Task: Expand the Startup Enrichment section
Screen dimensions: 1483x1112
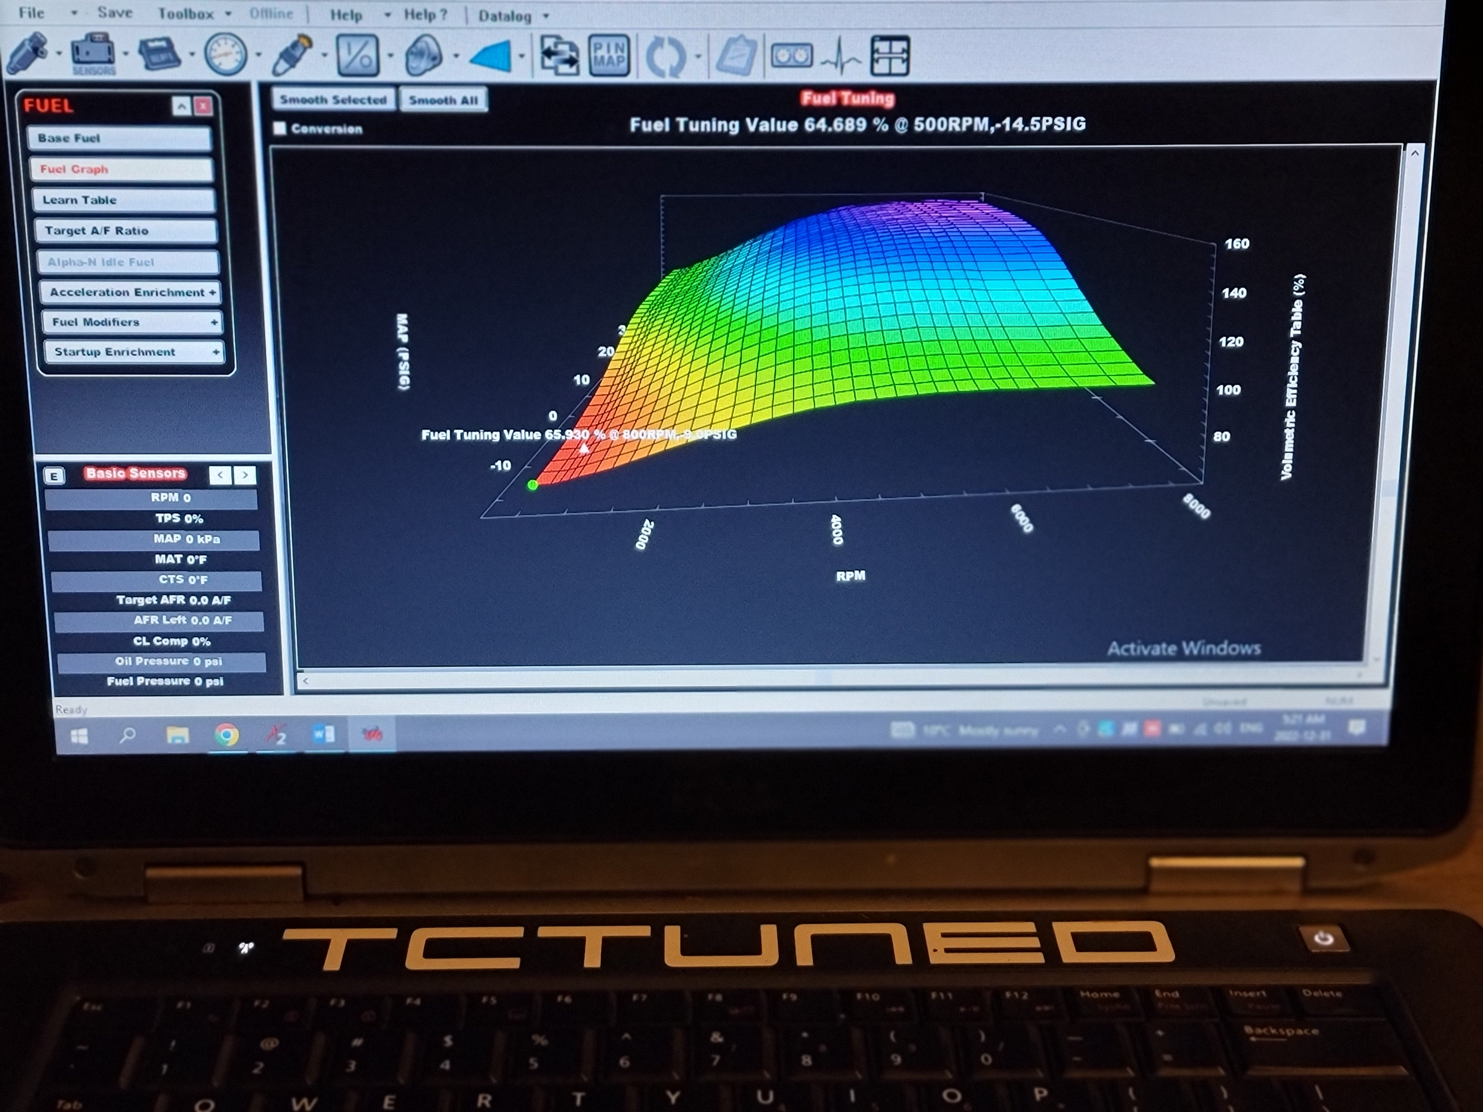Action: click(134, 351)
